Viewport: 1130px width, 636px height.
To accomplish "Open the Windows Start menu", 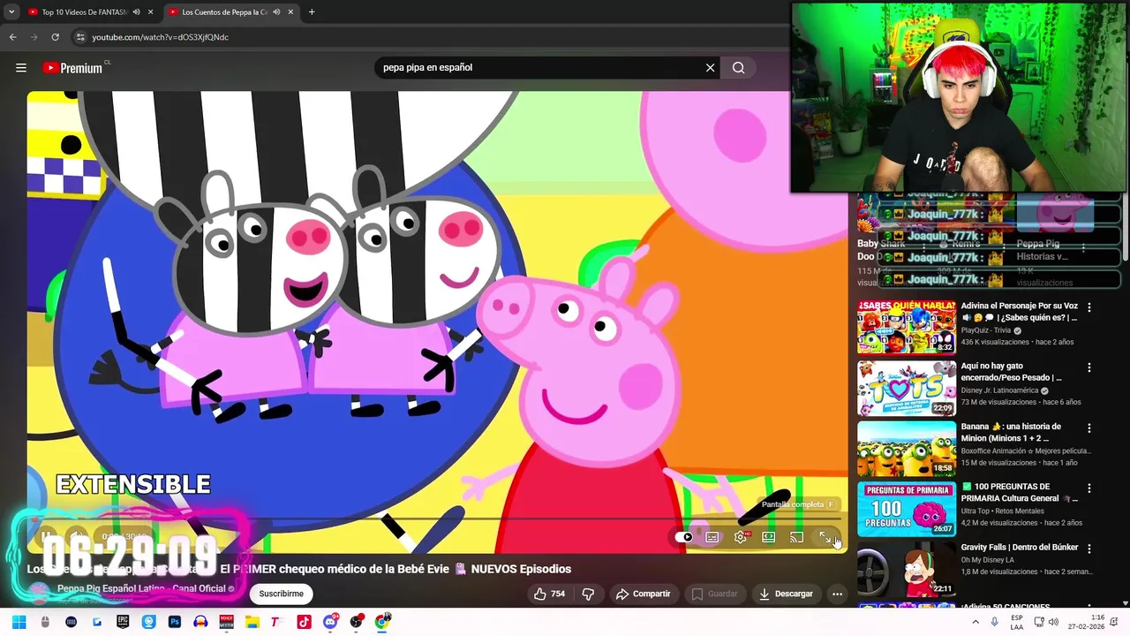I will point(19,622).
